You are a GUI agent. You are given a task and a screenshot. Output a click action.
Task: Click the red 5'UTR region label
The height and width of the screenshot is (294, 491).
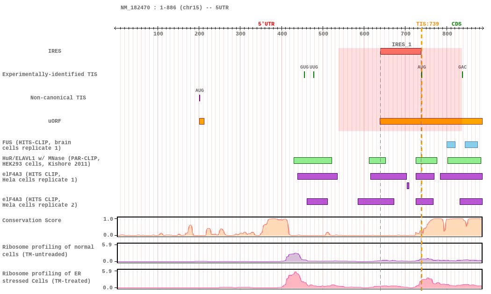[x=266, y=24]
